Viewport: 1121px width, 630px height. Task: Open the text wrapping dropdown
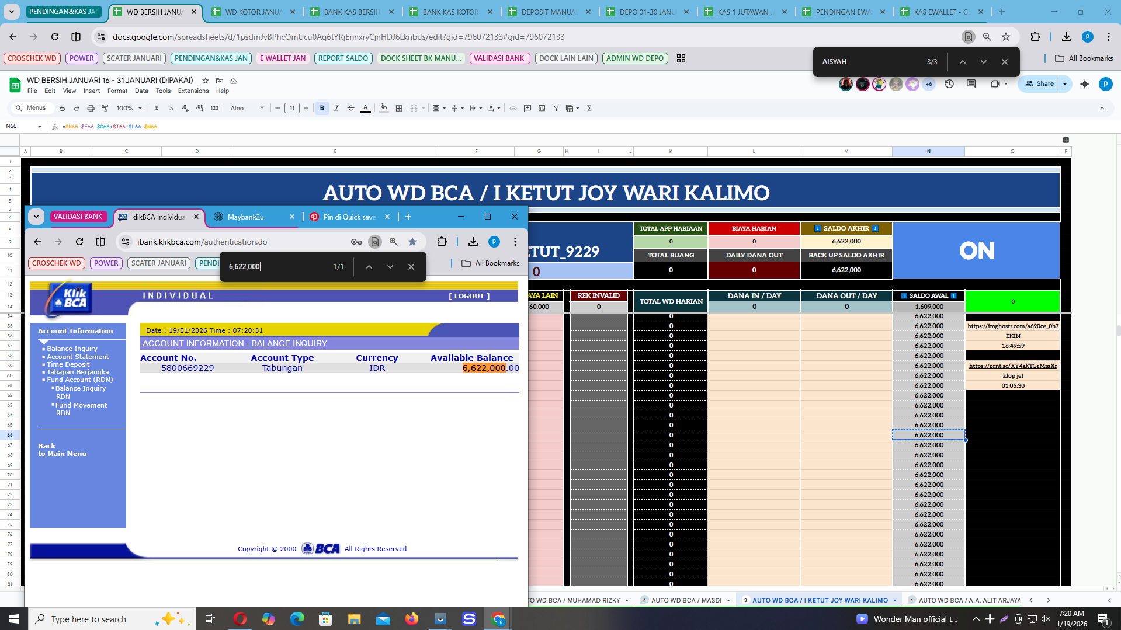pos(476,108)
